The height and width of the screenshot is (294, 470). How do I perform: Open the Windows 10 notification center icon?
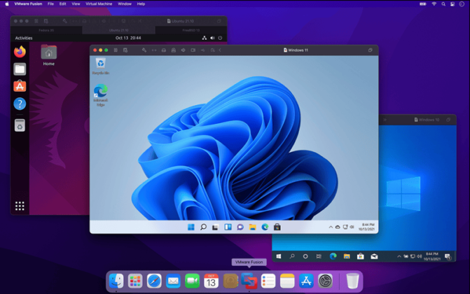448,256
